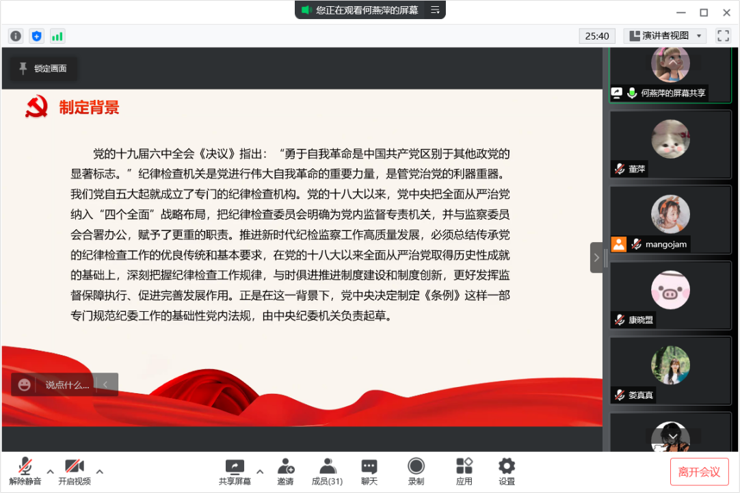The width and height of the screenshot is (740, 493).
Task: Open 成员(31) participants list
Action: pyautogui.click(x=327, y=471)
